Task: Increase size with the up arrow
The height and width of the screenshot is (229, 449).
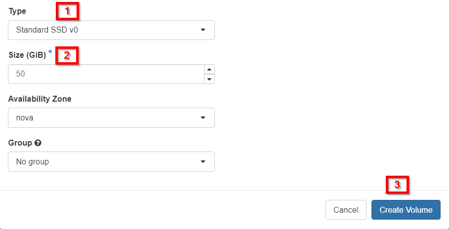Action: pos(209,69)
